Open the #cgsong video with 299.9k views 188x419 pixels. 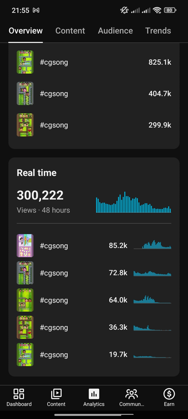coord(94,125)
